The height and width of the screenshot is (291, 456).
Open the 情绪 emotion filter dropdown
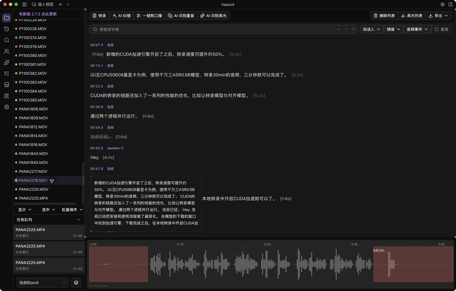[x=393, y=29]
